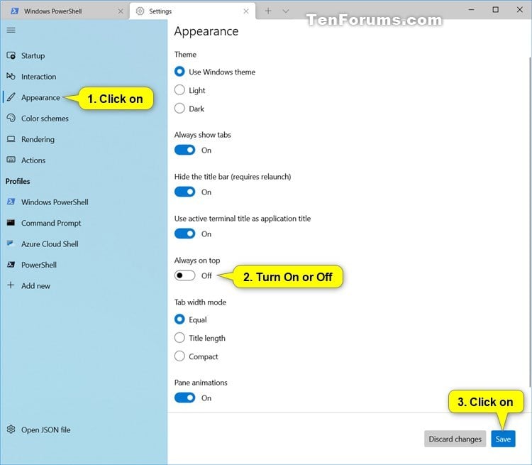The image size is (532, 465).
Task: Maximize the Terminal window
Action: click(x=495, y=10)
